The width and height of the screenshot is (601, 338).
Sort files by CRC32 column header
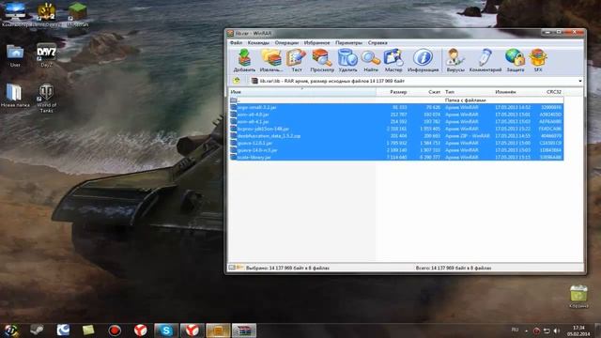[548, 92]
